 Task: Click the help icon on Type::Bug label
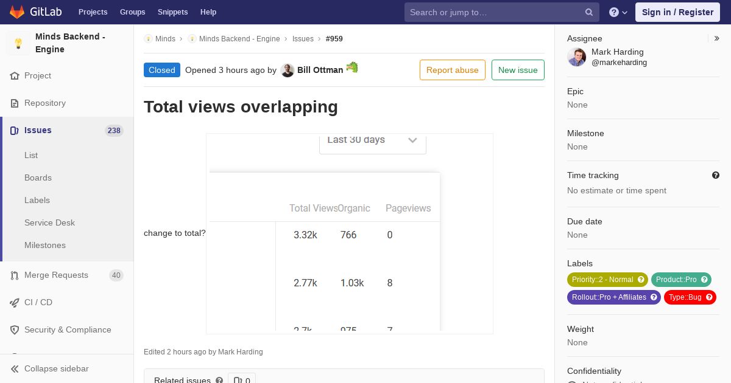[709, 297]
